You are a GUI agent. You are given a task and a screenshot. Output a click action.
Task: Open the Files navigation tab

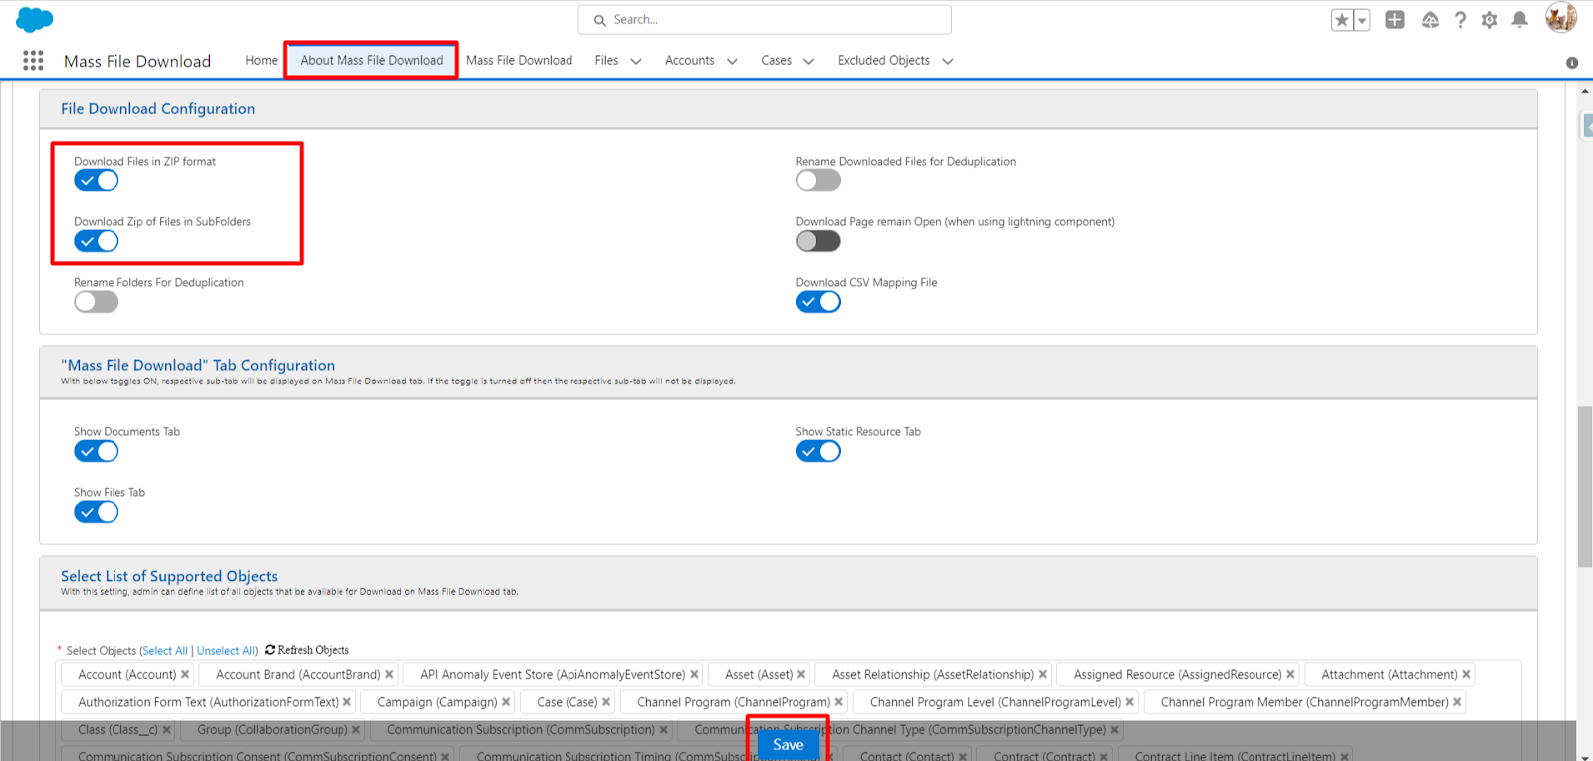[x=606, y=61]
